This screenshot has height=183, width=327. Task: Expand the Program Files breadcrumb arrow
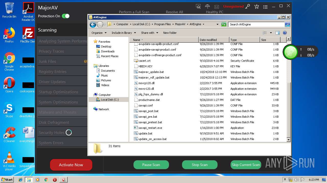[x=173, y=24]
